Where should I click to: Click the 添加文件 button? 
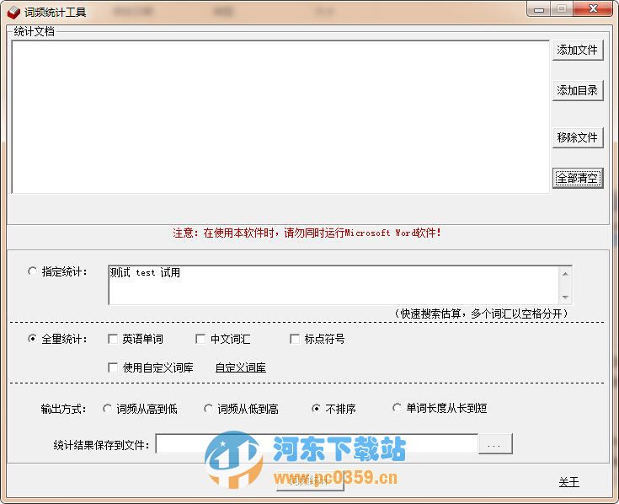[x=578, y=51]
